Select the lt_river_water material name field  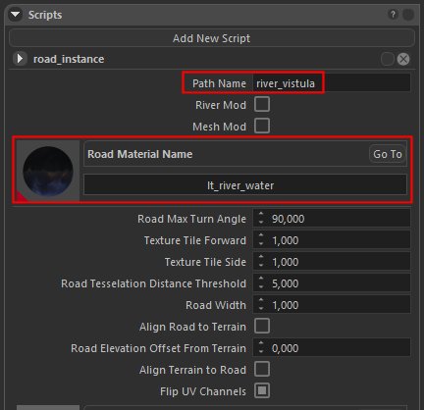245,185
